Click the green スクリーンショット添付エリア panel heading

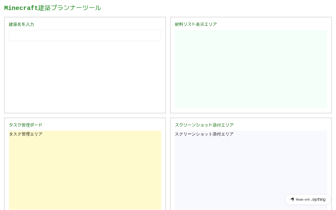204,125
